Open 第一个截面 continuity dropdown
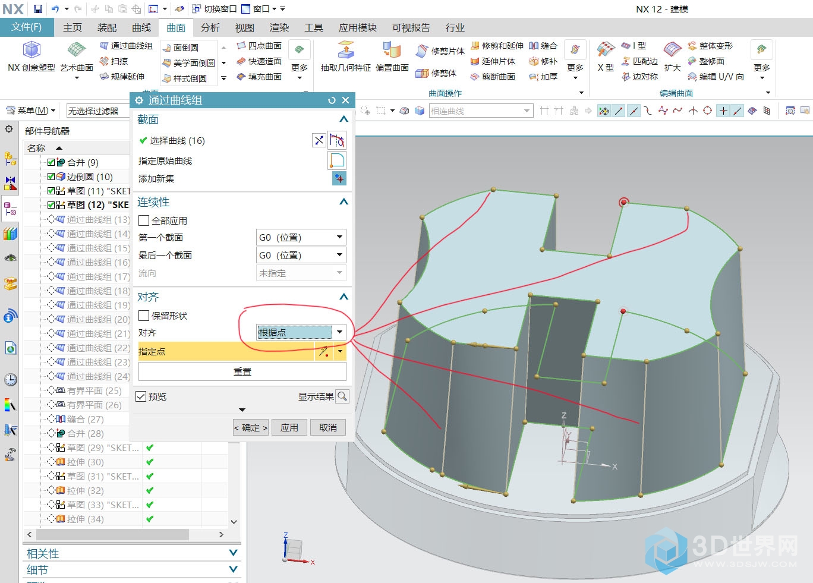813x583 pixels. pyautogui.click(x=301, y=237)
